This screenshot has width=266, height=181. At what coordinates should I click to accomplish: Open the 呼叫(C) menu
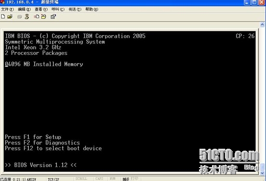[58, 9]
